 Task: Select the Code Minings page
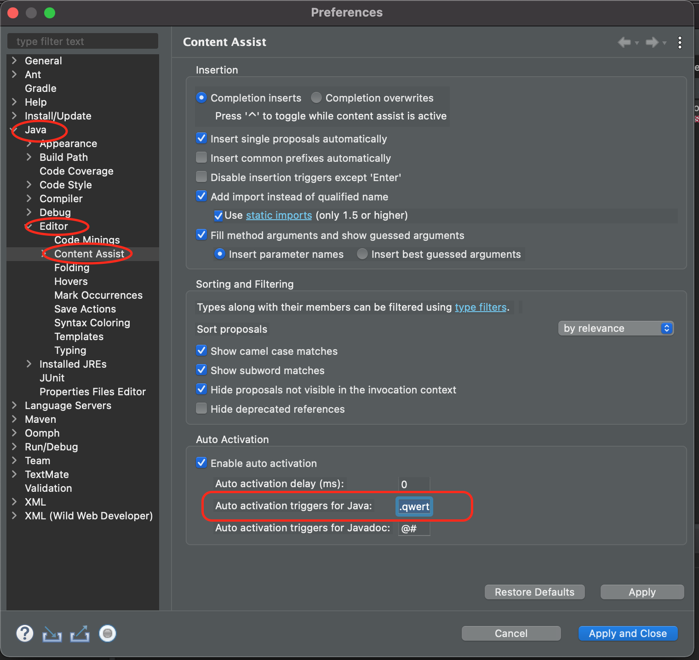[x=87, y=240]
